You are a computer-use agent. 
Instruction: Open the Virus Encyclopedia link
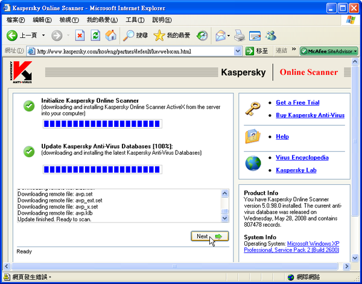click(x=302, y=158)
